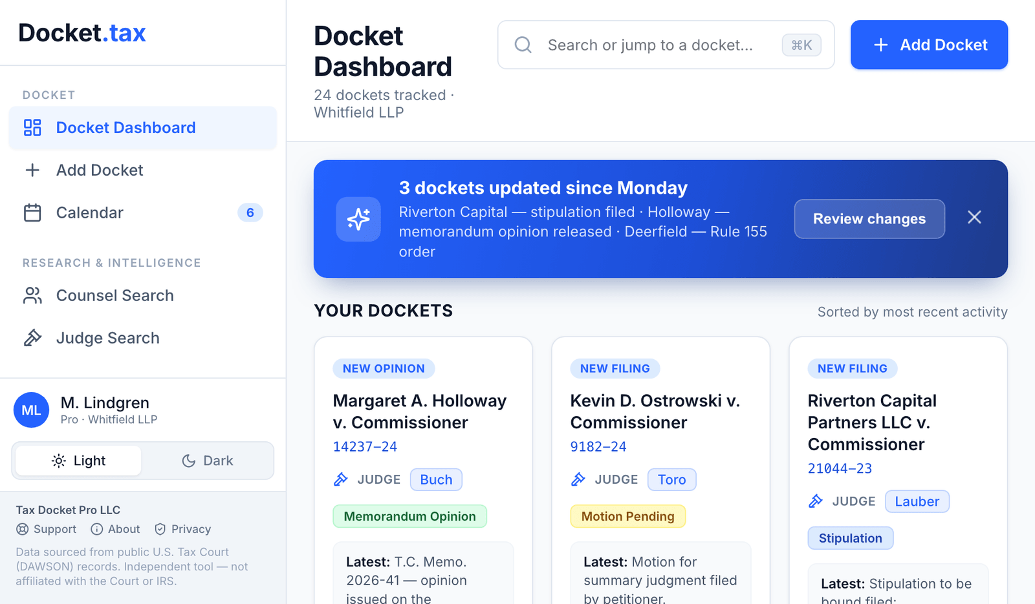Click the ⌘K shortcut badge
Viewport: 1035px width, 604px height.
pyautogui.click(x=801, y=45)
